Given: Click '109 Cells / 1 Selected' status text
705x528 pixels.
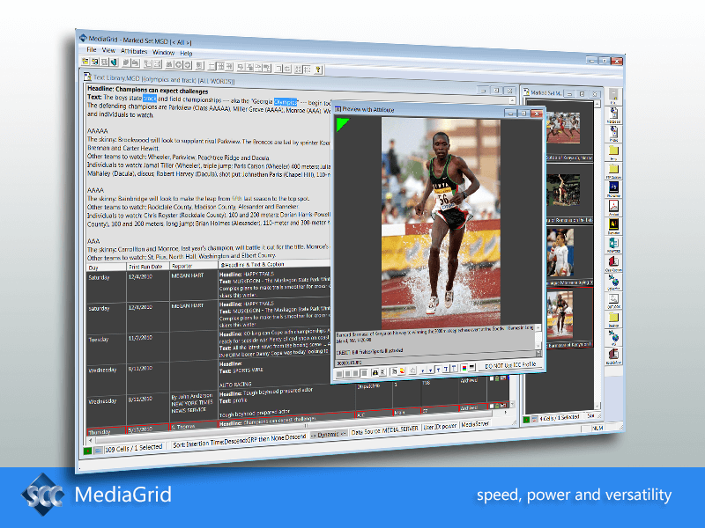Looking at the screenshot, I should tap(134, 448).
